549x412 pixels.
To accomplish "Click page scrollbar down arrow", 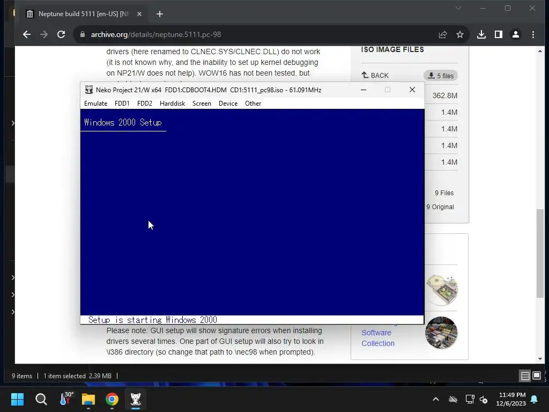I will pyautogui.click(x=540, y=359).
